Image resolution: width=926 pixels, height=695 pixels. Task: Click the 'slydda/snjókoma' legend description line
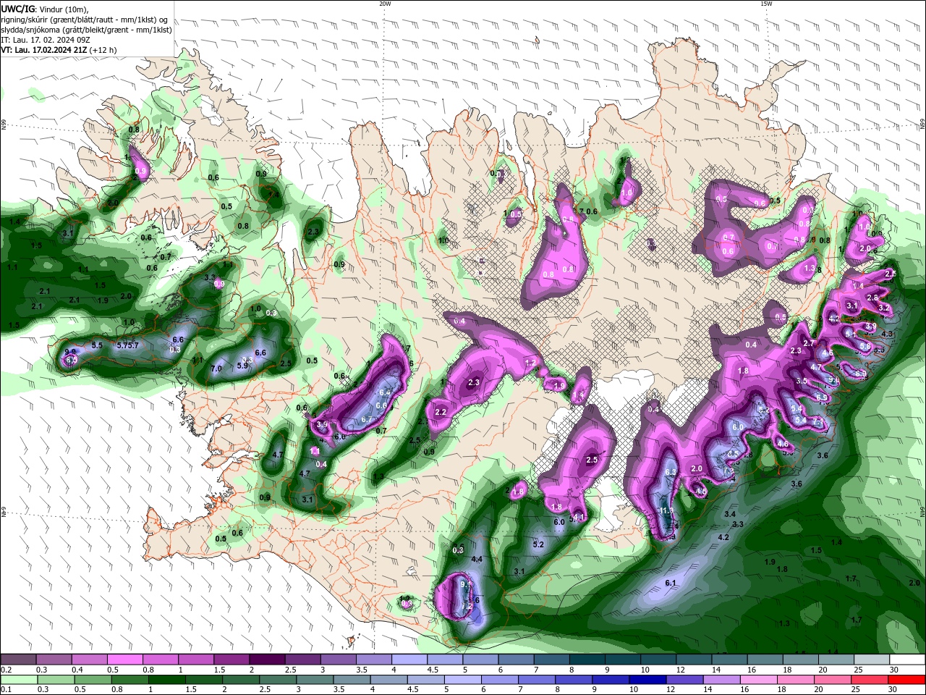(87, 30)
